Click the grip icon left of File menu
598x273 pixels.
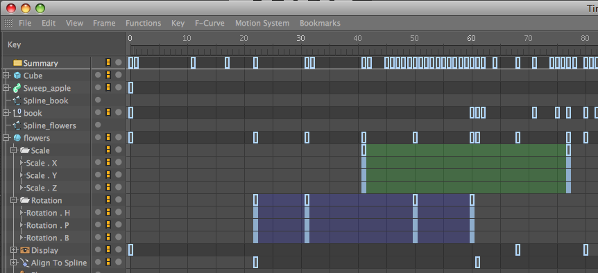tap(8, 24)
